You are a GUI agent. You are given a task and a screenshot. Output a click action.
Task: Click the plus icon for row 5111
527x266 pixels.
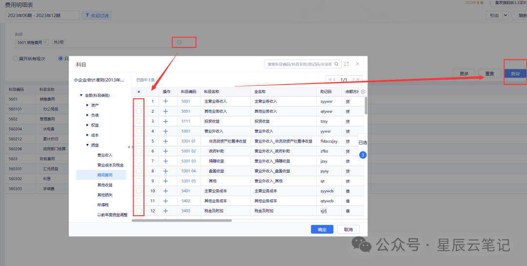click(x=165, y=121)
